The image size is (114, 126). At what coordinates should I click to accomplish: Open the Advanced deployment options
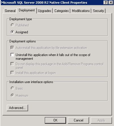tap(17, 108)
